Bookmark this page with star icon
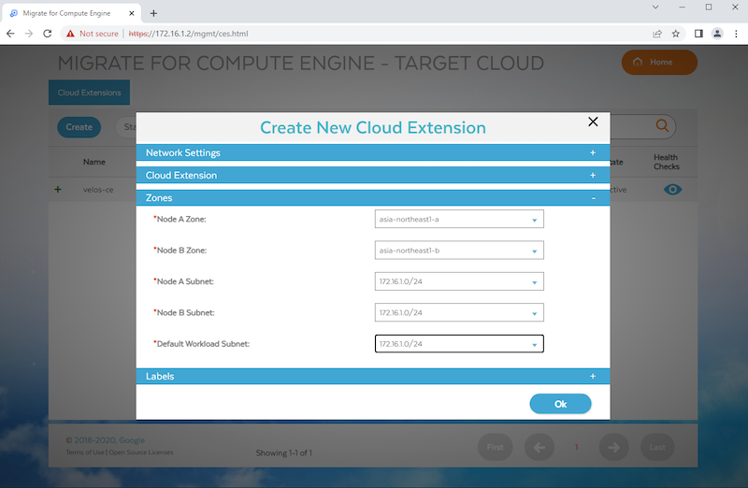The height and width of the screenshot is (488, 748). click(x=675, y=34)
